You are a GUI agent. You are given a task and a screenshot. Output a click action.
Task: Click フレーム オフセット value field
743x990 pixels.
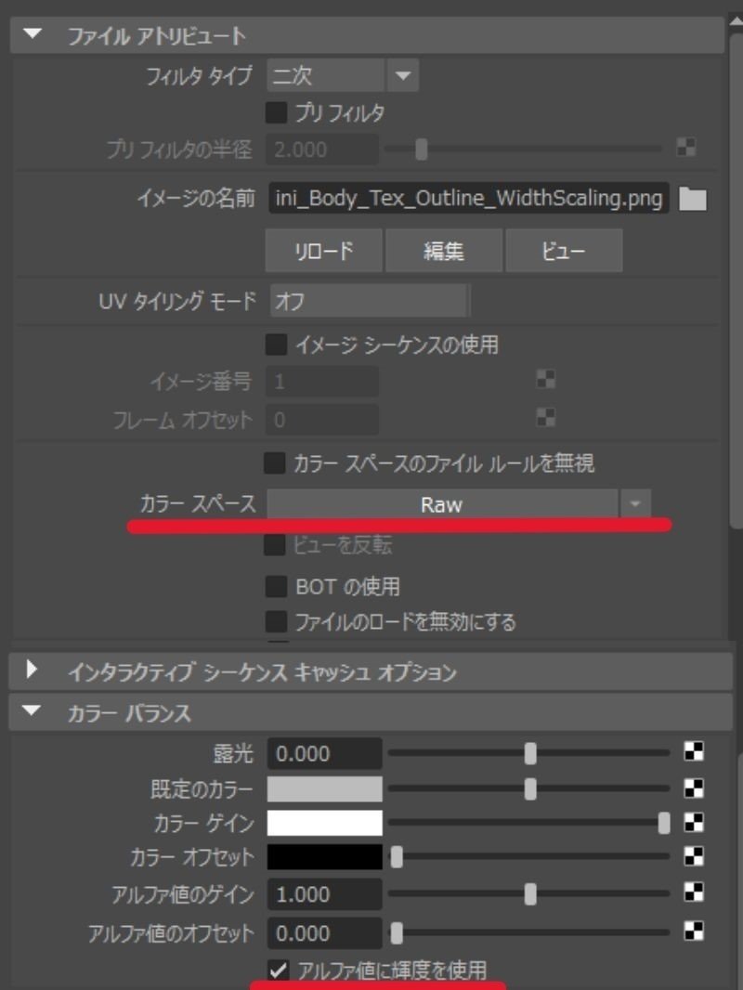point(322,419)
